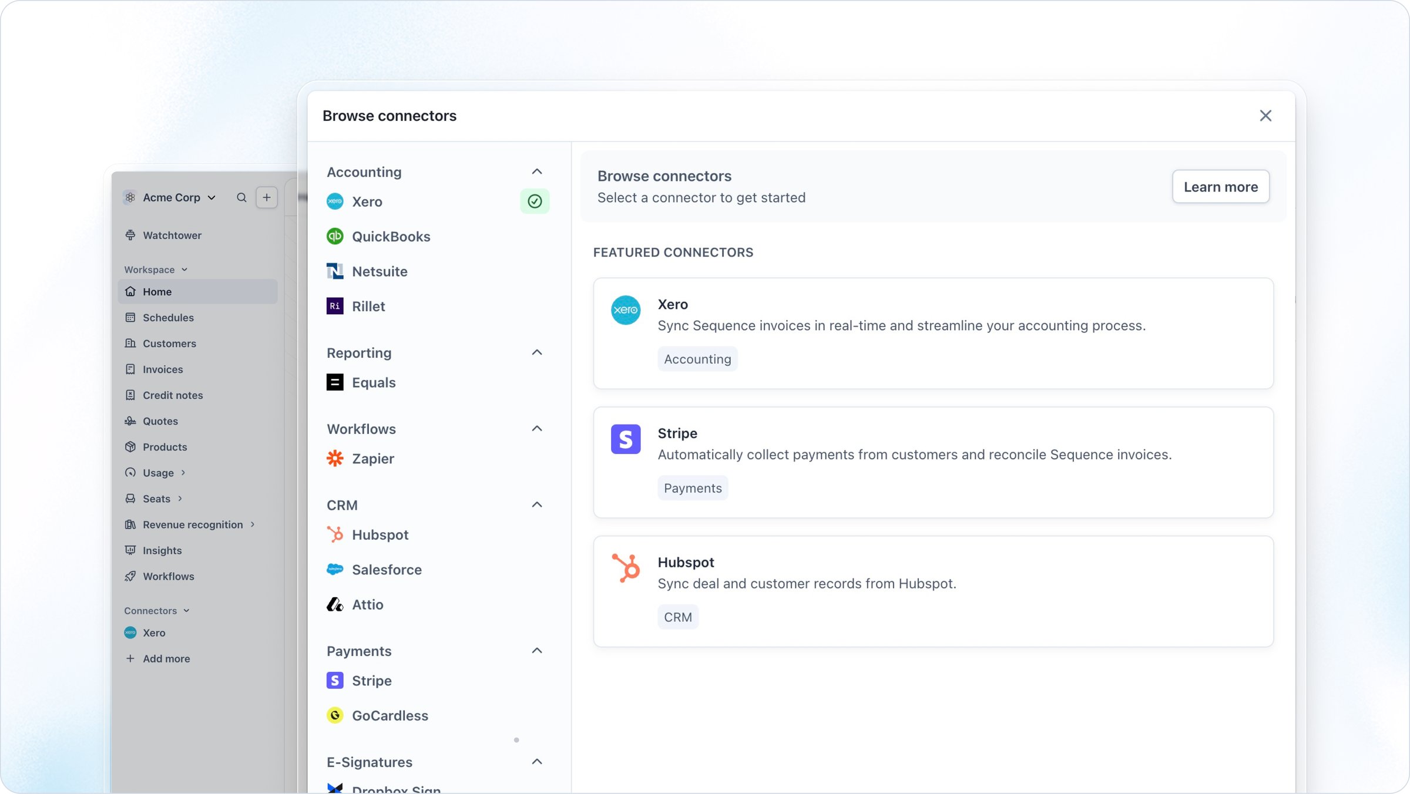Collapse the E-Signatures category
This screenshot has width=1410, height=794.
(x=537, y=762)
